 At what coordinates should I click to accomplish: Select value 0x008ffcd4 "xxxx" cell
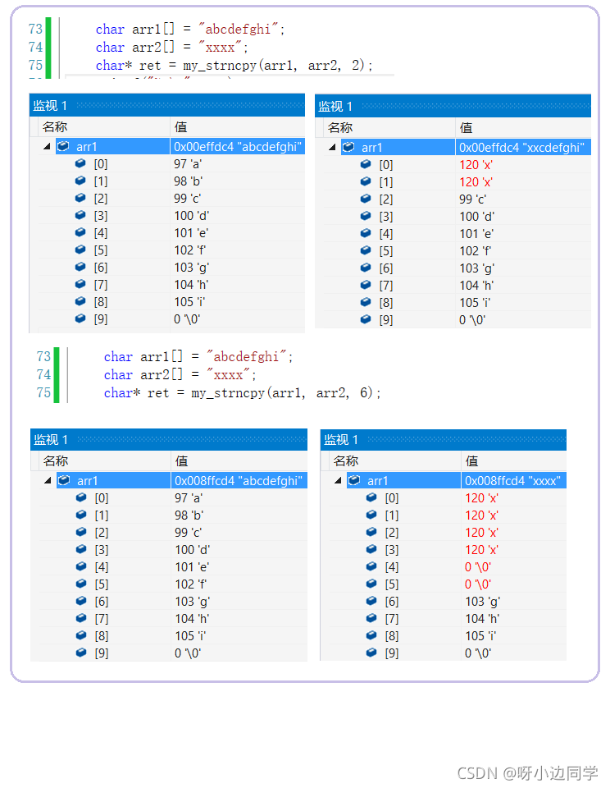coord(513,481)
